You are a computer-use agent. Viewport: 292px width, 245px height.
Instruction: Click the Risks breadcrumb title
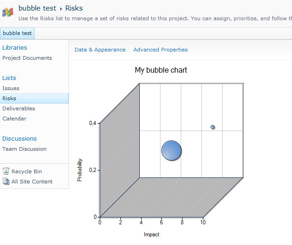click(74, 8)
